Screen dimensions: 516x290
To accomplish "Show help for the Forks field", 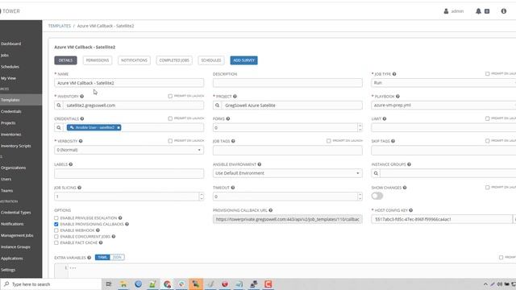I will tap(228, 118).
